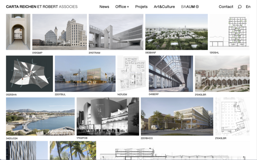Switch language using the En link
Viewport: 257px width, 160px height.
(248, 7)
